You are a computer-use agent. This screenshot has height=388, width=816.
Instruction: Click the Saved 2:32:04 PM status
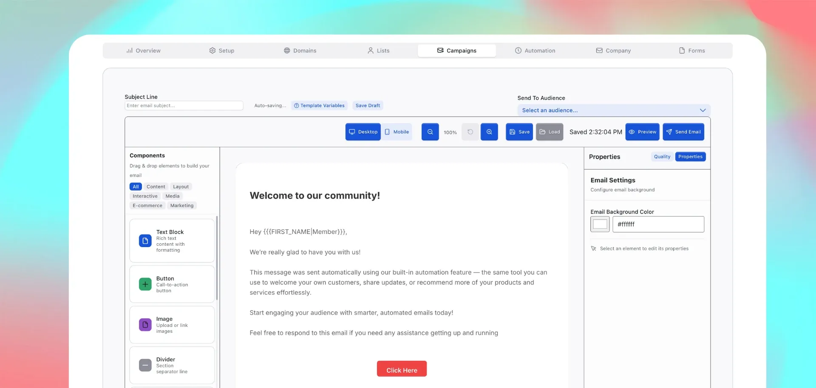click(596, 132)
